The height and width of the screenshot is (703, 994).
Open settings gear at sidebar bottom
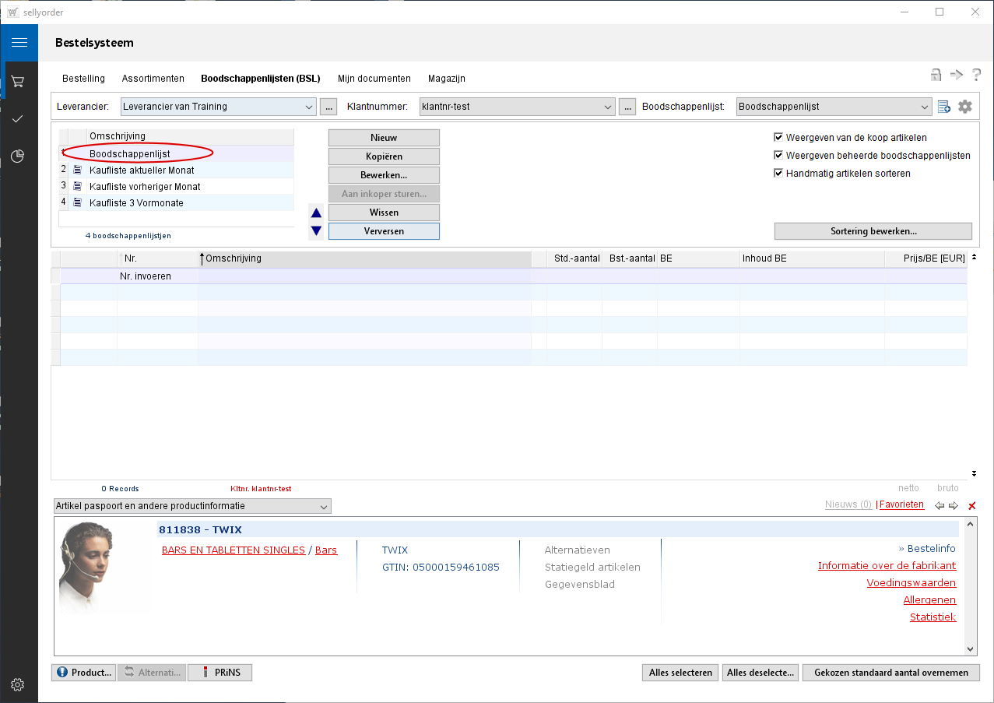coord(19,685)
